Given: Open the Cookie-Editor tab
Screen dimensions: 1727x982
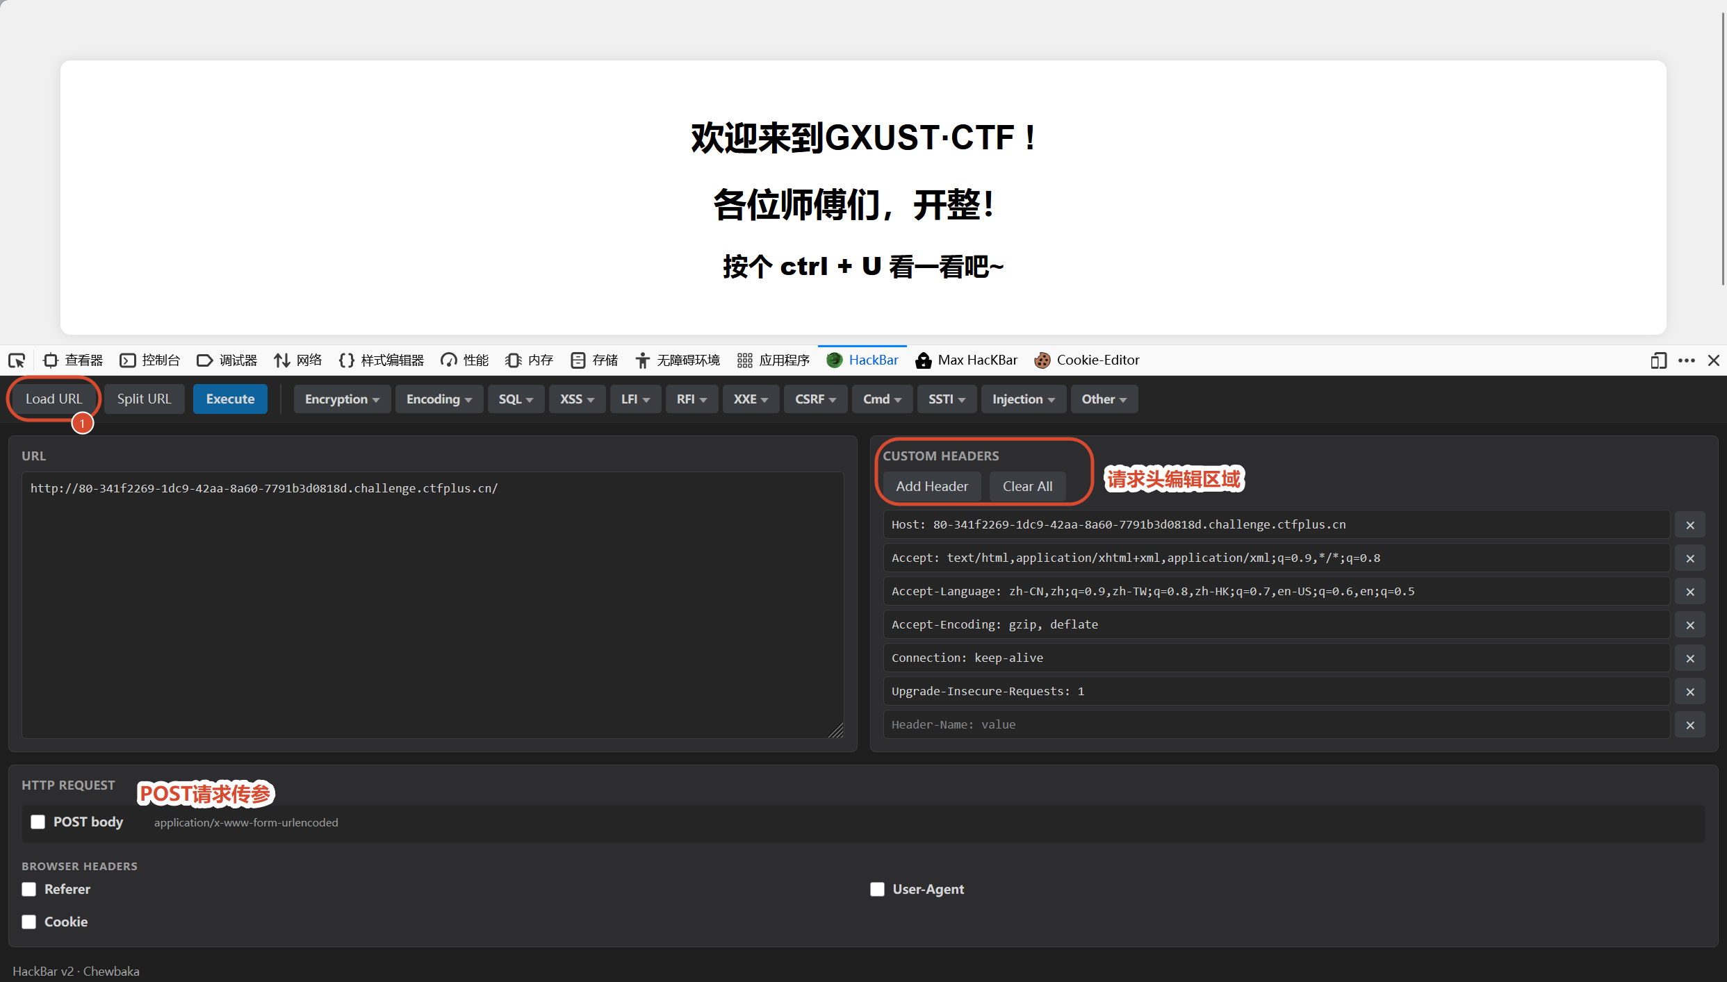Looking at the screenshot, I should [1088, 360].
